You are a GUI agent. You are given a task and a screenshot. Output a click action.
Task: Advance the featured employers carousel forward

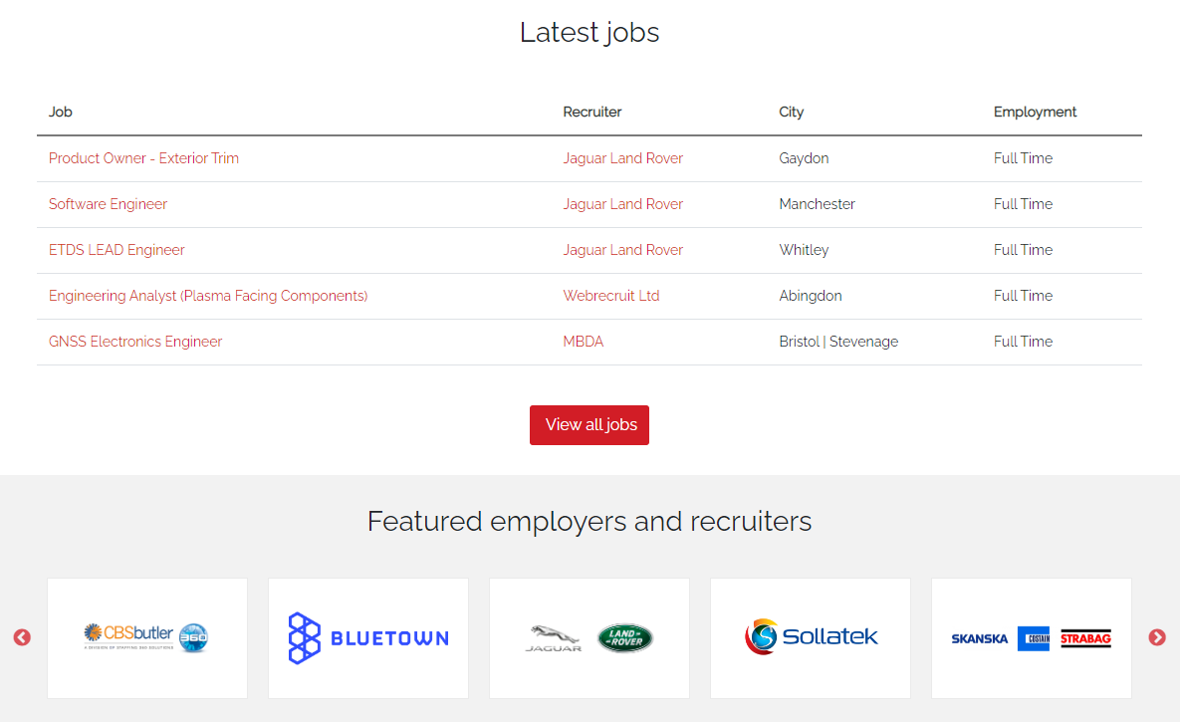coord(1157,637)
